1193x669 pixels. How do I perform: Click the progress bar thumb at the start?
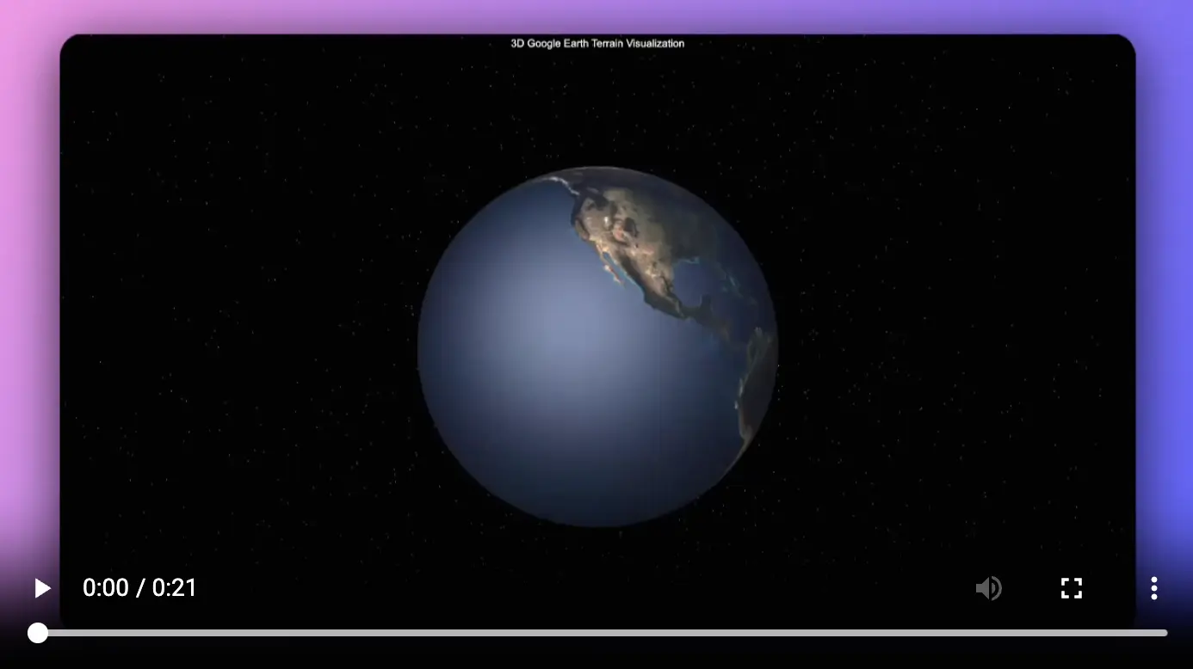tap(38, 633)
